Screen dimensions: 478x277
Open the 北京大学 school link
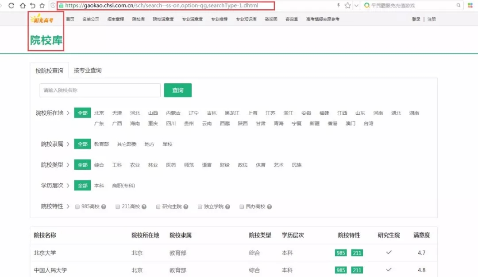(x=45, y=253)
